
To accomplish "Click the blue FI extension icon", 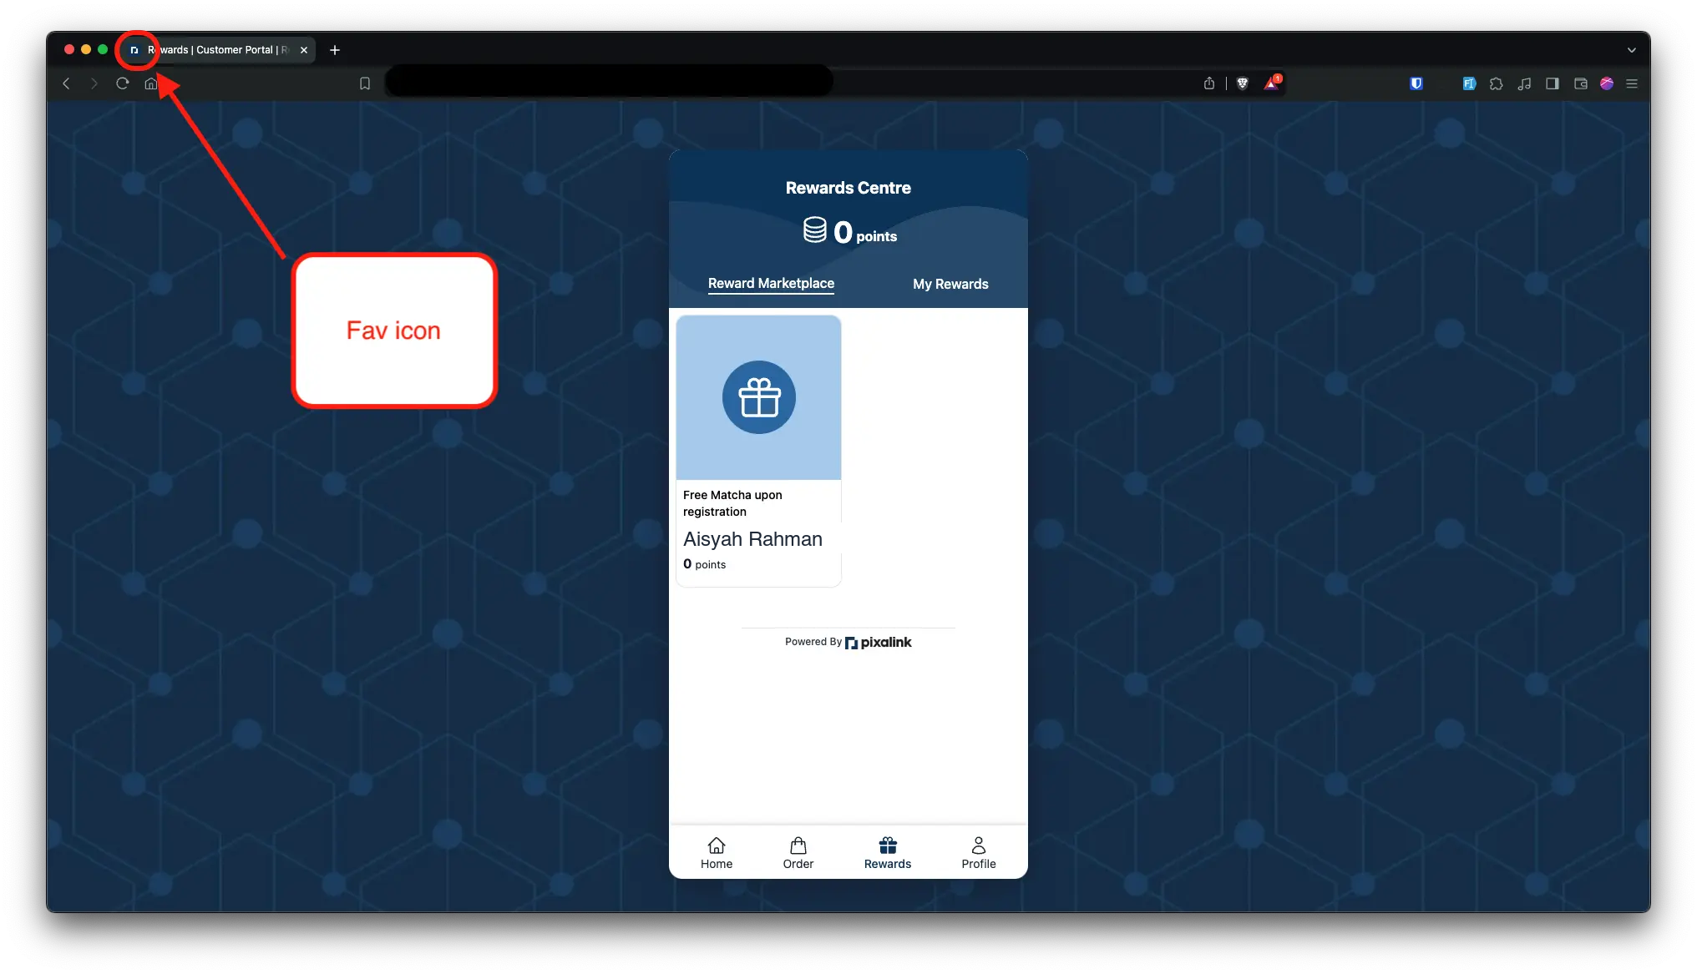I will click(1469, 83).
